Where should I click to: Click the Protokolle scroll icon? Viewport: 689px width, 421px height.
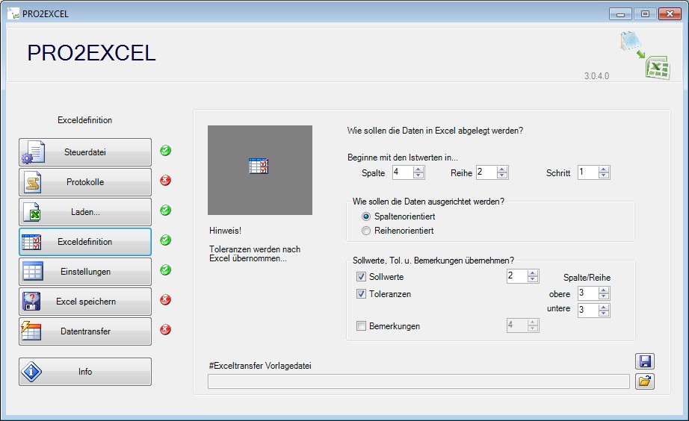point(33,181)
